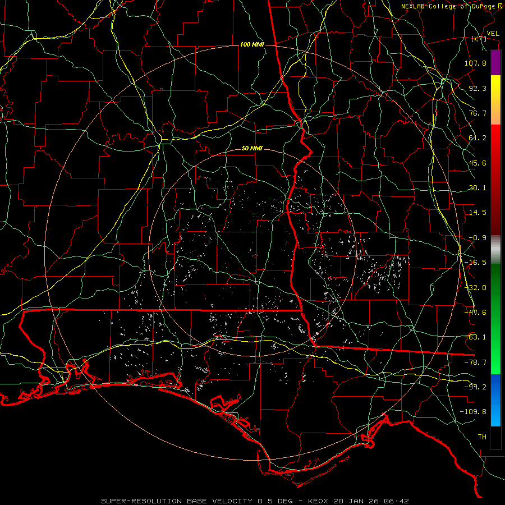The width and height of the screenshot is (505, 505).
Task: Click the 50 NMI range ring label
Action: 252,149
